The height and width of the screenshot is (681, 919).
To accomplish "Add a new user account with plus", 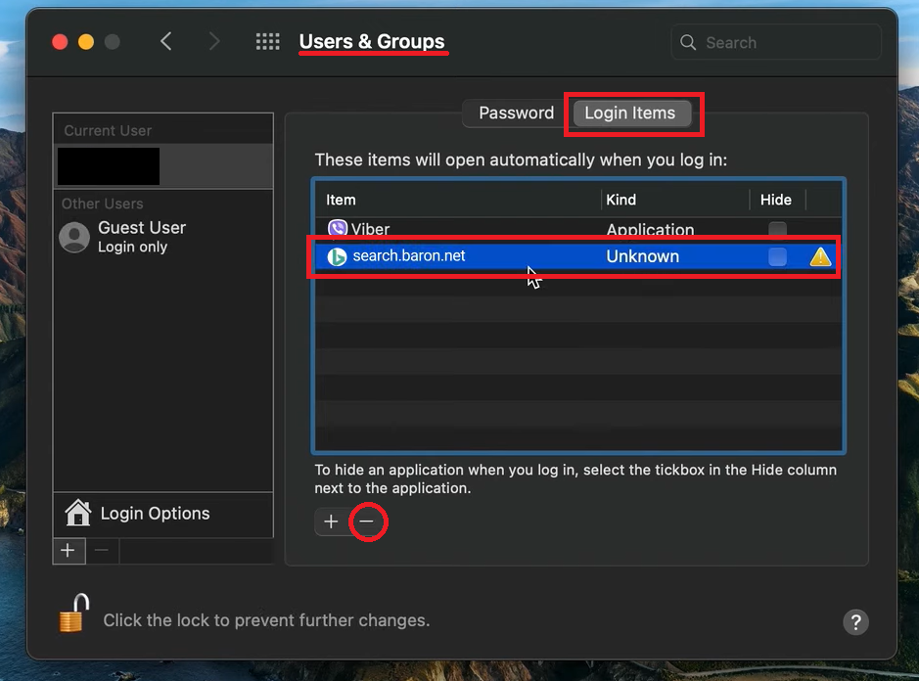I will click(x=69, y=551).
